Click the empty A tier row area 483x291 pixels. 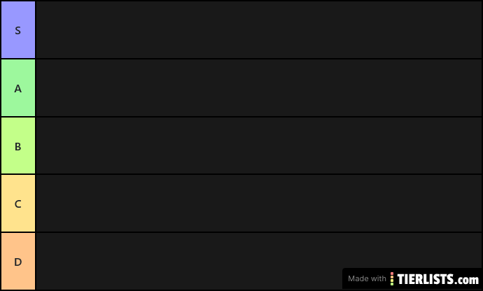258,88
